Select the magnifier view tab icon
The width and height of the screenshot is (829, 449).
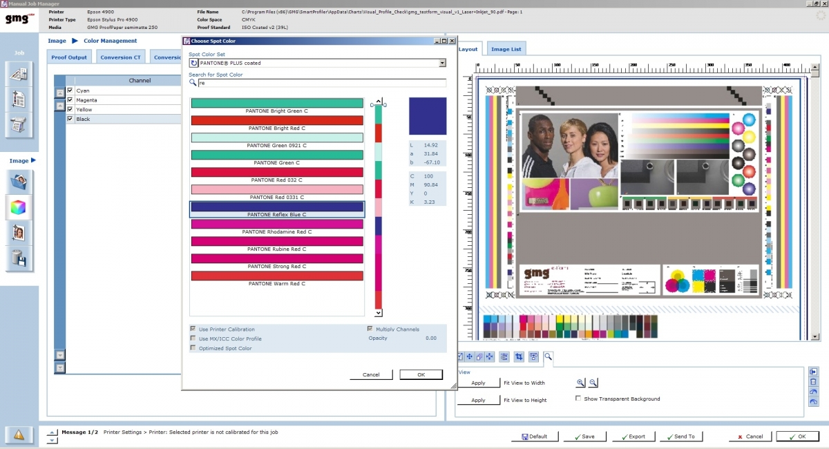tap(548, 356)
